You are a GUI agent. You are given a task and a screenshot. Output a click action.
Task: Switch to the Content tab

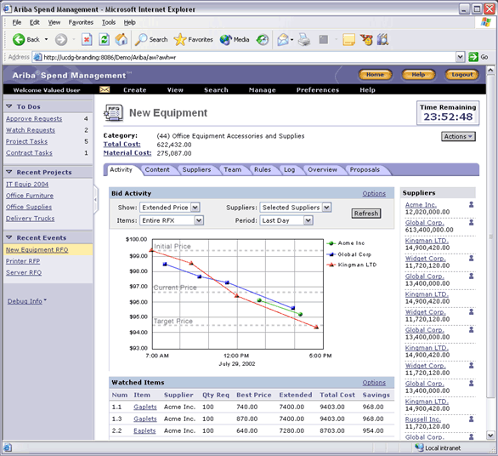157,170
